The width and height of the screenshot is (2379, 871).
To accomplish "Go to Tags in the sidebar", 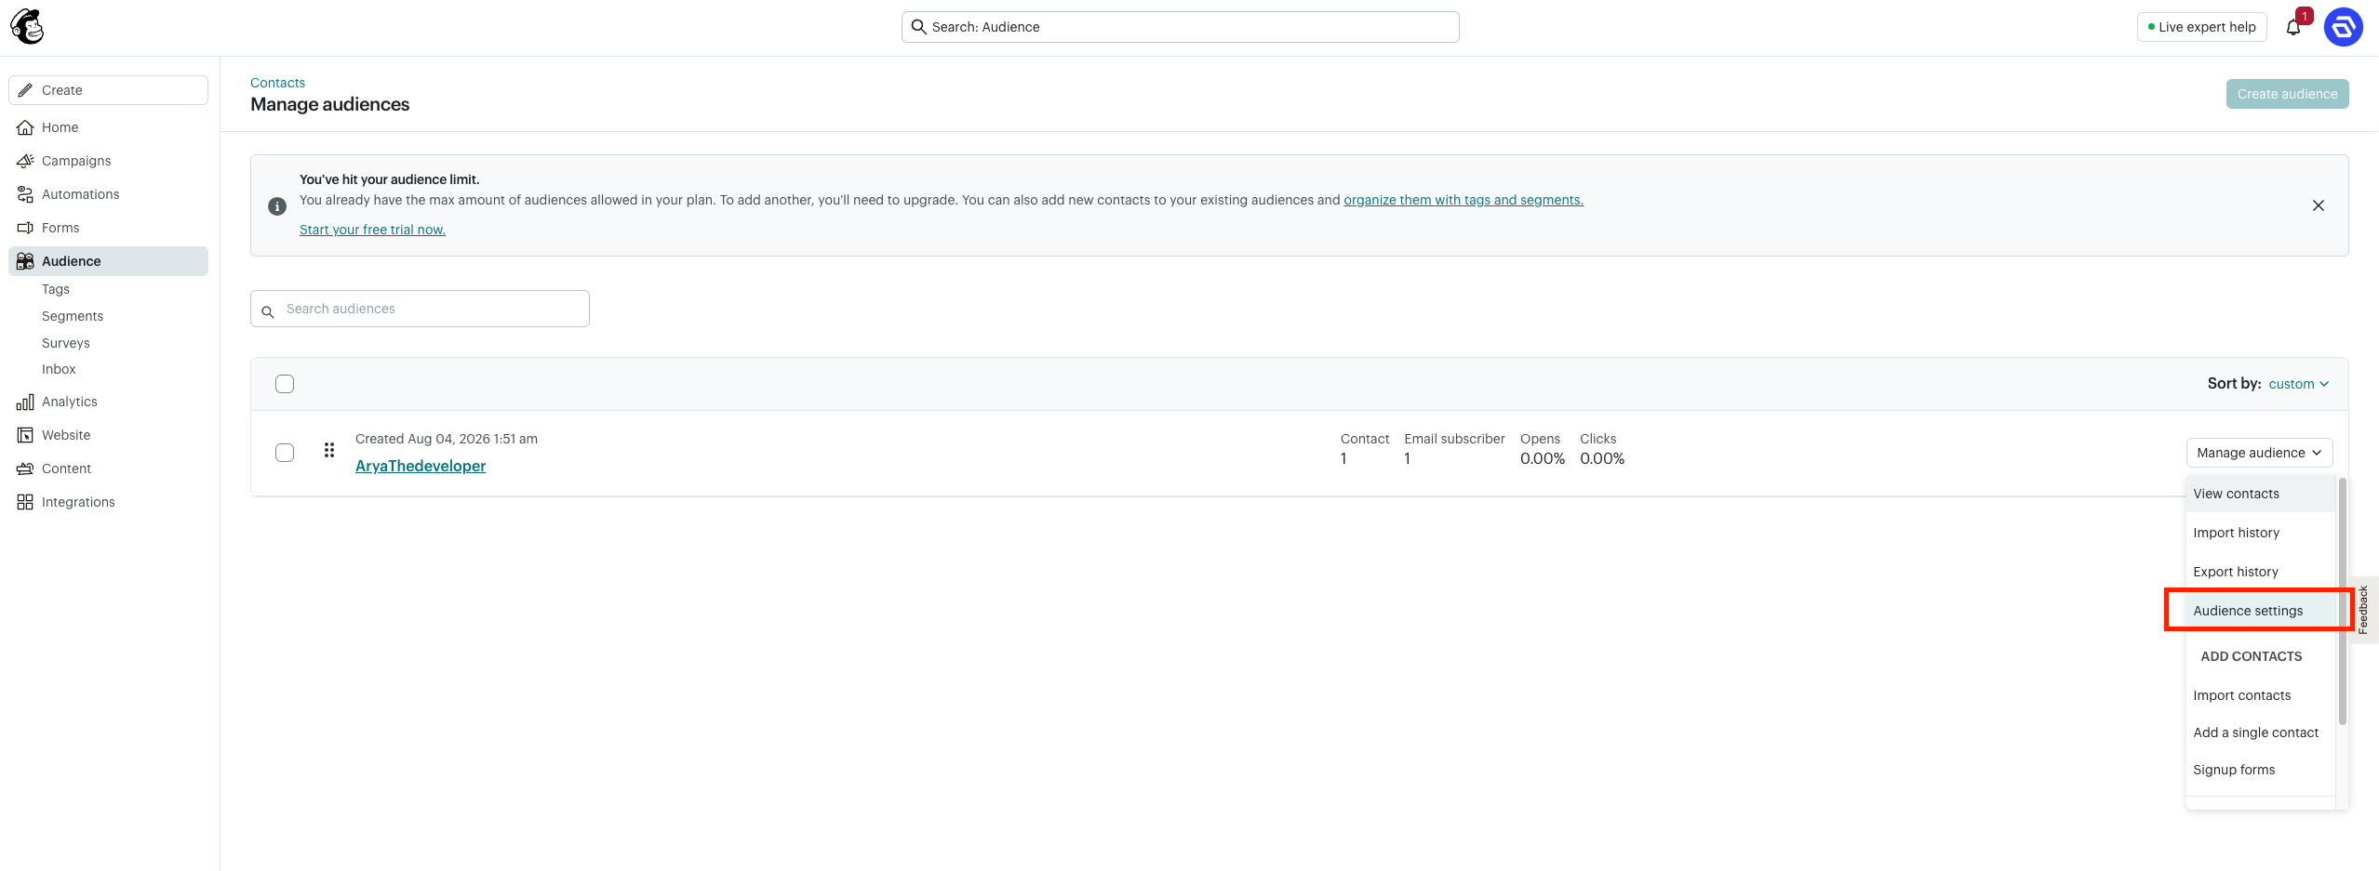I will click(56, 289).
